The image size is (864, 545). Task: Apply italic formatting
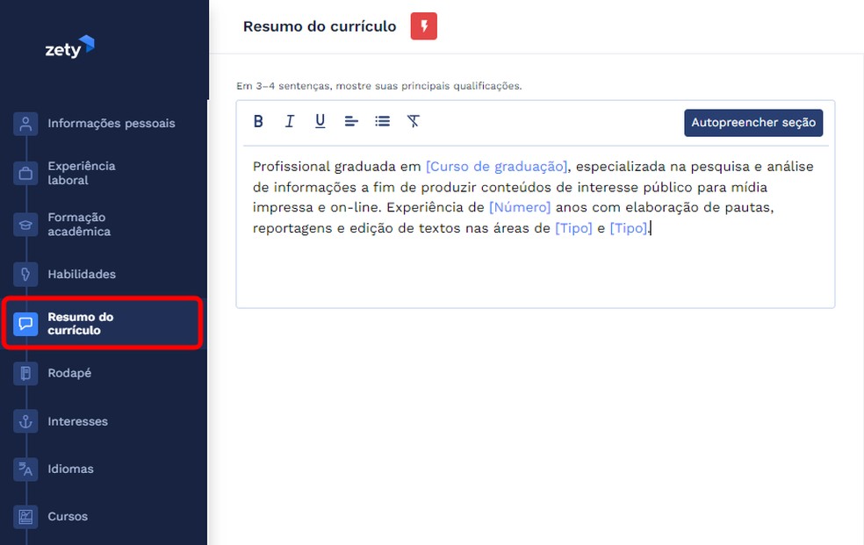290,121
